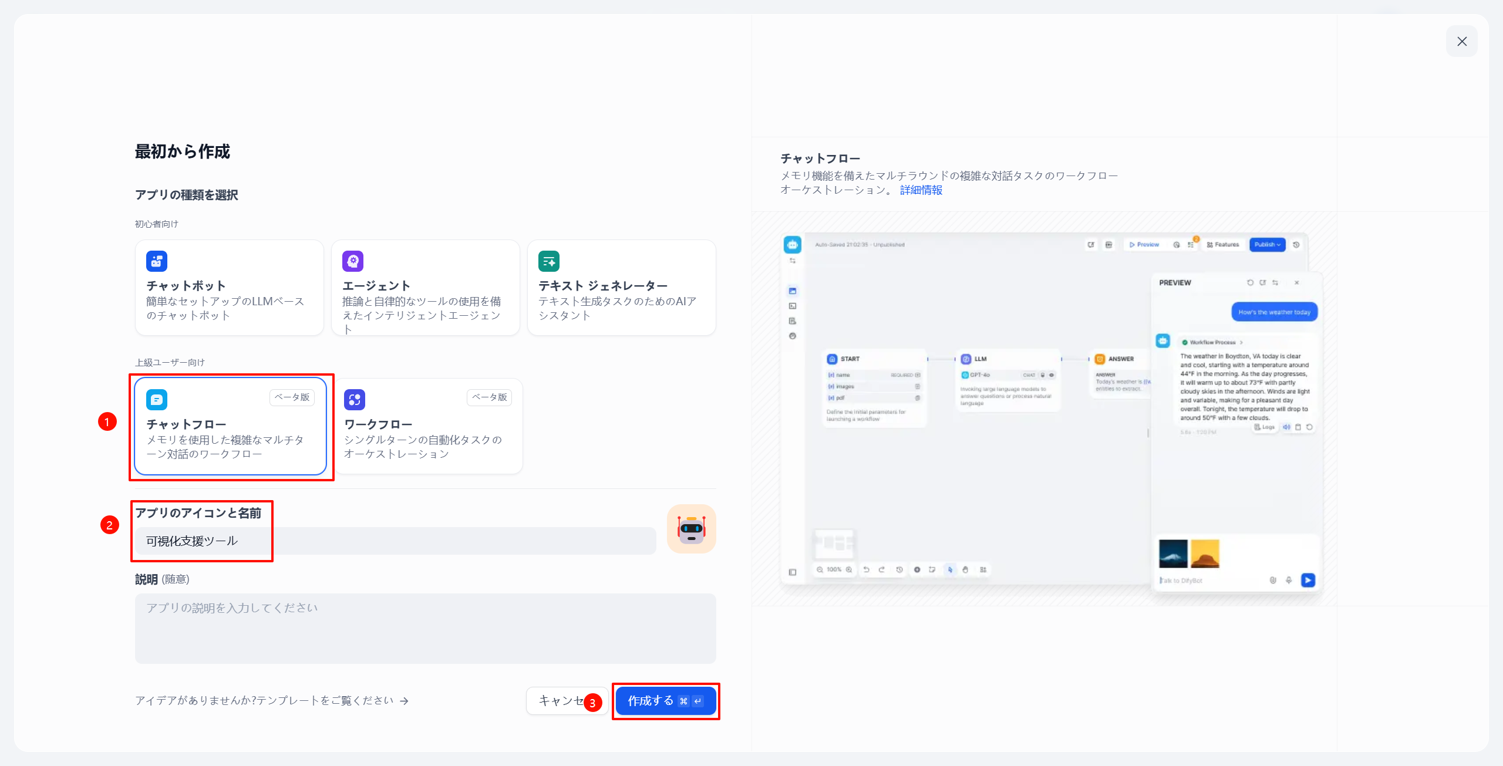Viewport: 1503px width, 766px height.
Task: Click the Chatflow light-blue icon
Action: click(x=157, y=400)
